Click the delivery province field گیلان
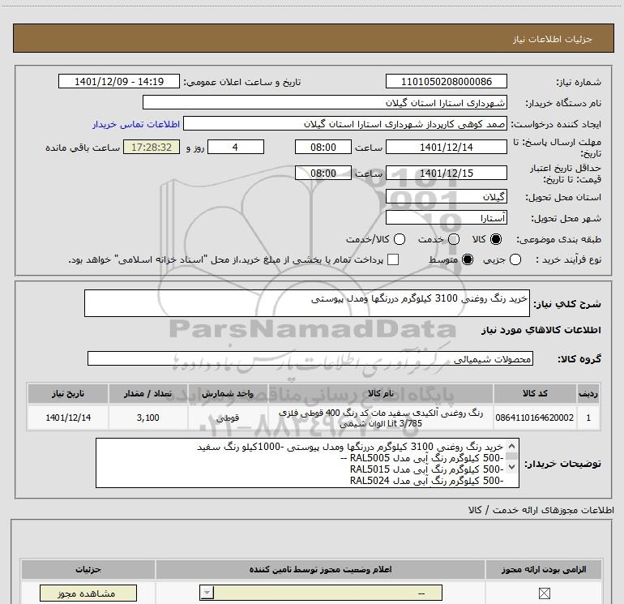The height and width of the screenshot is (604, 624). (x=446, y=196)
